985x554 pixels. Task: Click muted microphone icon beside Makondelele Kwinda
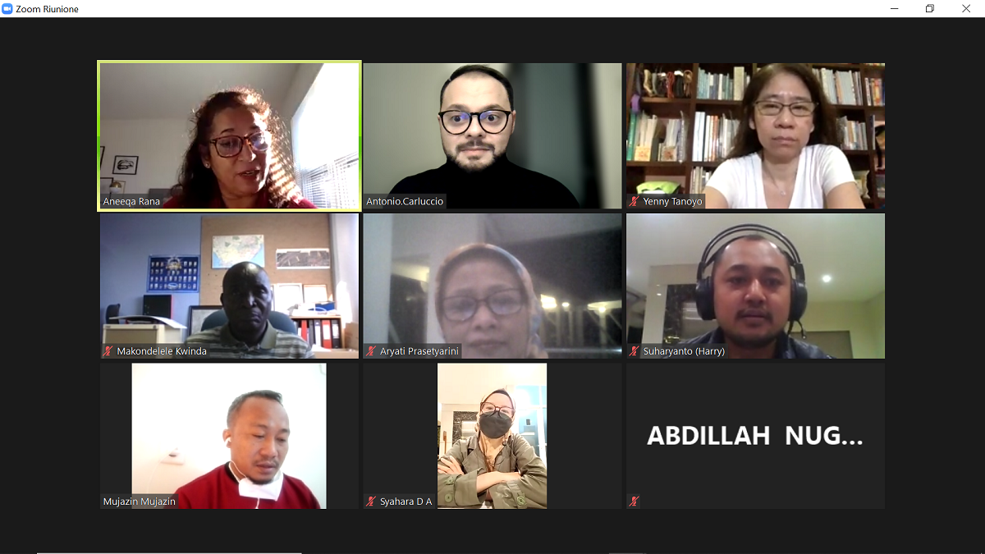tap(108, 351)
